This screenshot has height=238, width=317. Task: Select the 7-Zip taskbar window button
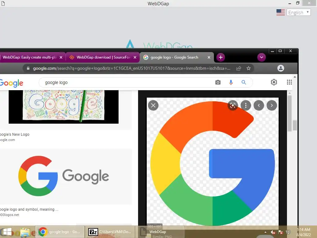pos(110,232)
